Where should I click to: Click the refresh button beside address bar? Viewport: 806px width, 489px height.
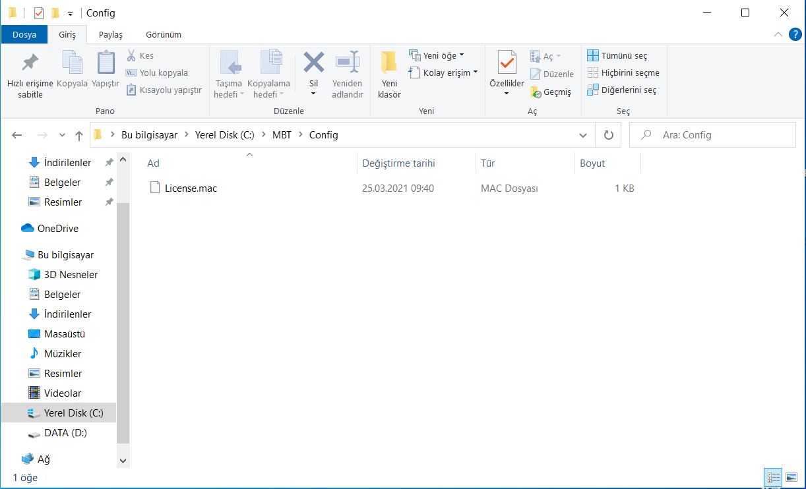[608, 135]
